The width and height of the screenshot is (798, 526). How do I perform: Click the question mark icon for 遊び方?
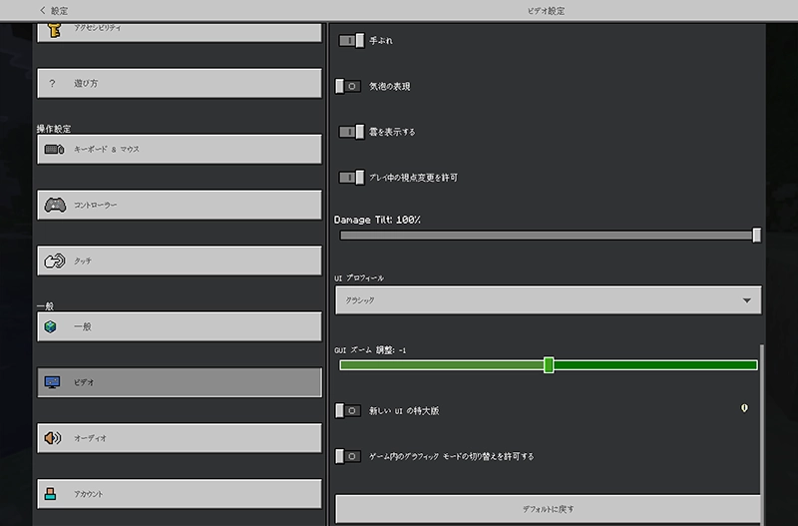pos(53,84)
